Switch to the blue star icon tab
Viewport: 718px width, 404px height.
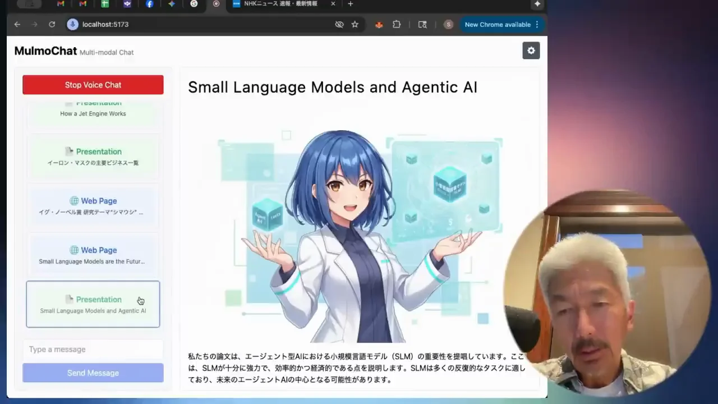coord(172,4)
